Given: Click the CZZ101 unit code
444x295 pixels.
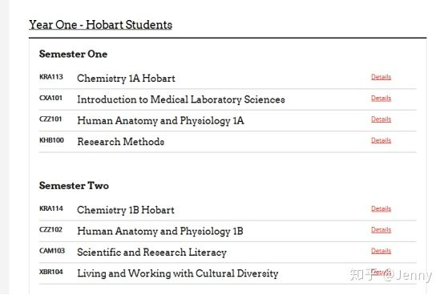Looking at the screenshot, I should pyautogui.click(x=50, y=119).
